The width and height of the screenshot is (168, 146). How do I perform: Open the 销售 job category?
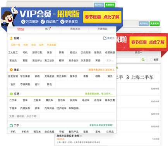(62, 53)
